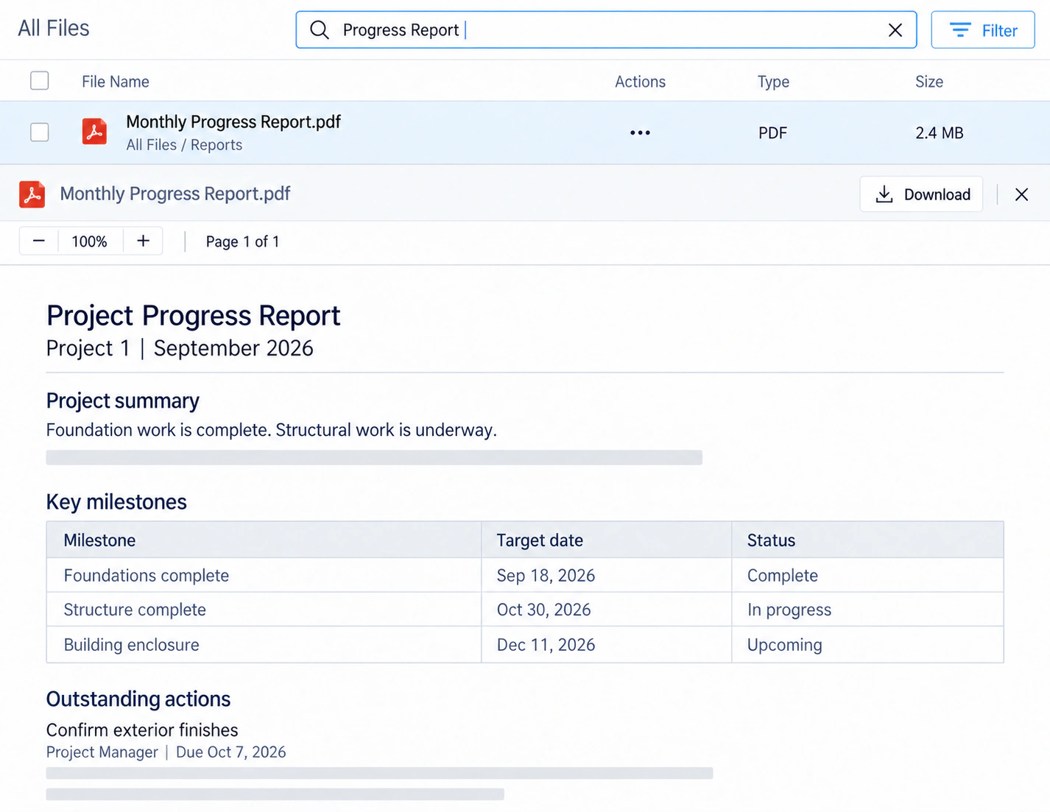
Task: Close the PDF preview panel
Action: pyautogui.click(x=1021, y=194)
